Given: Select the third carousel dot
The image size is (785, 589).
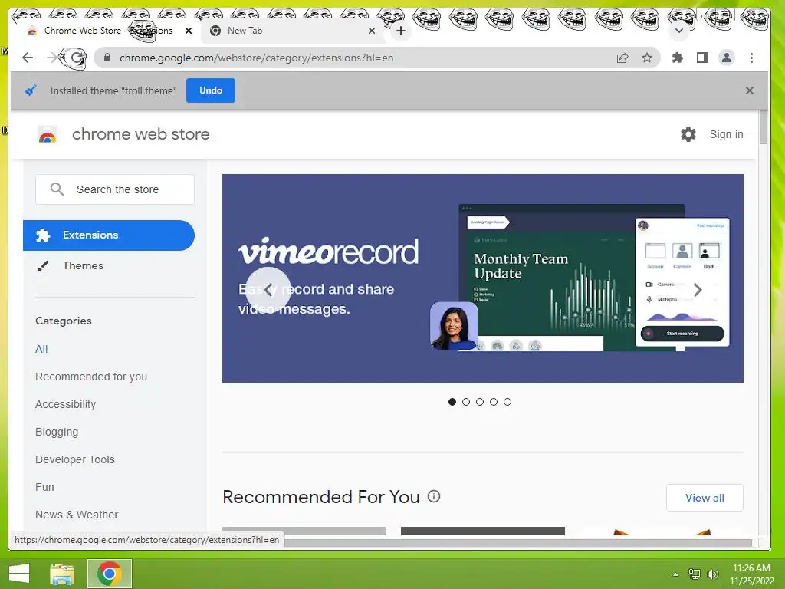Looking at the screenshot, I should coord(480,402).
